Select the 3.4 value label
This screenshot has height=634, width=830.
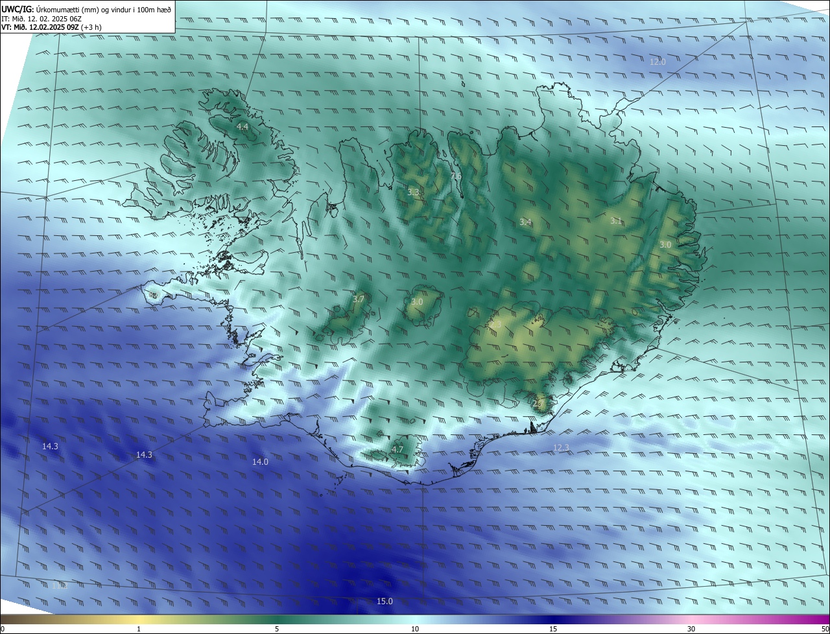pyautogui.click(x=525, y=222)
